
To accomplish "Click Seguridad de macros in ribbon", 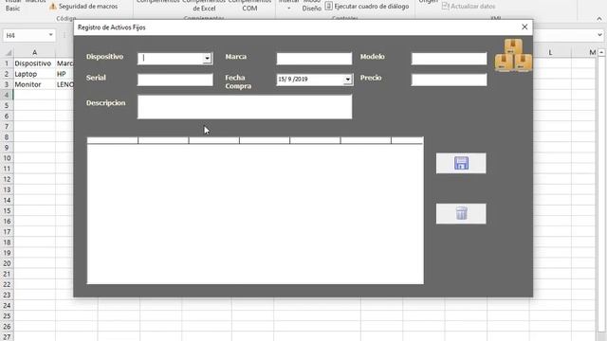I will 84,7.
